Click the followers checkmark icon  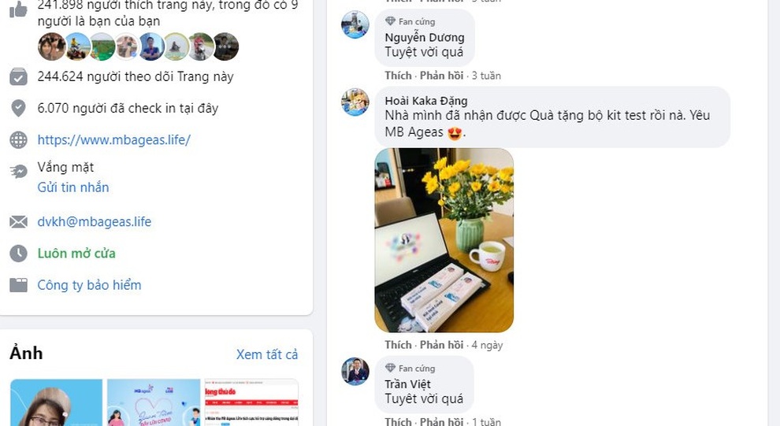[18, 76]
